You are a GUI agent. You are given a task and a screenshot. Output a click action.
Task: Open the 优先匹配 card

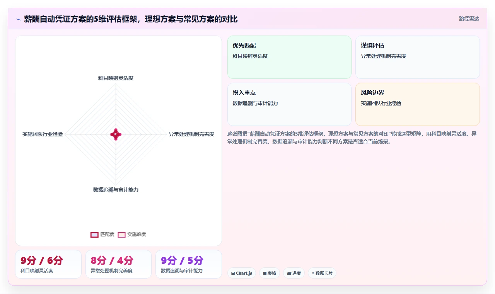click(289, 57)
